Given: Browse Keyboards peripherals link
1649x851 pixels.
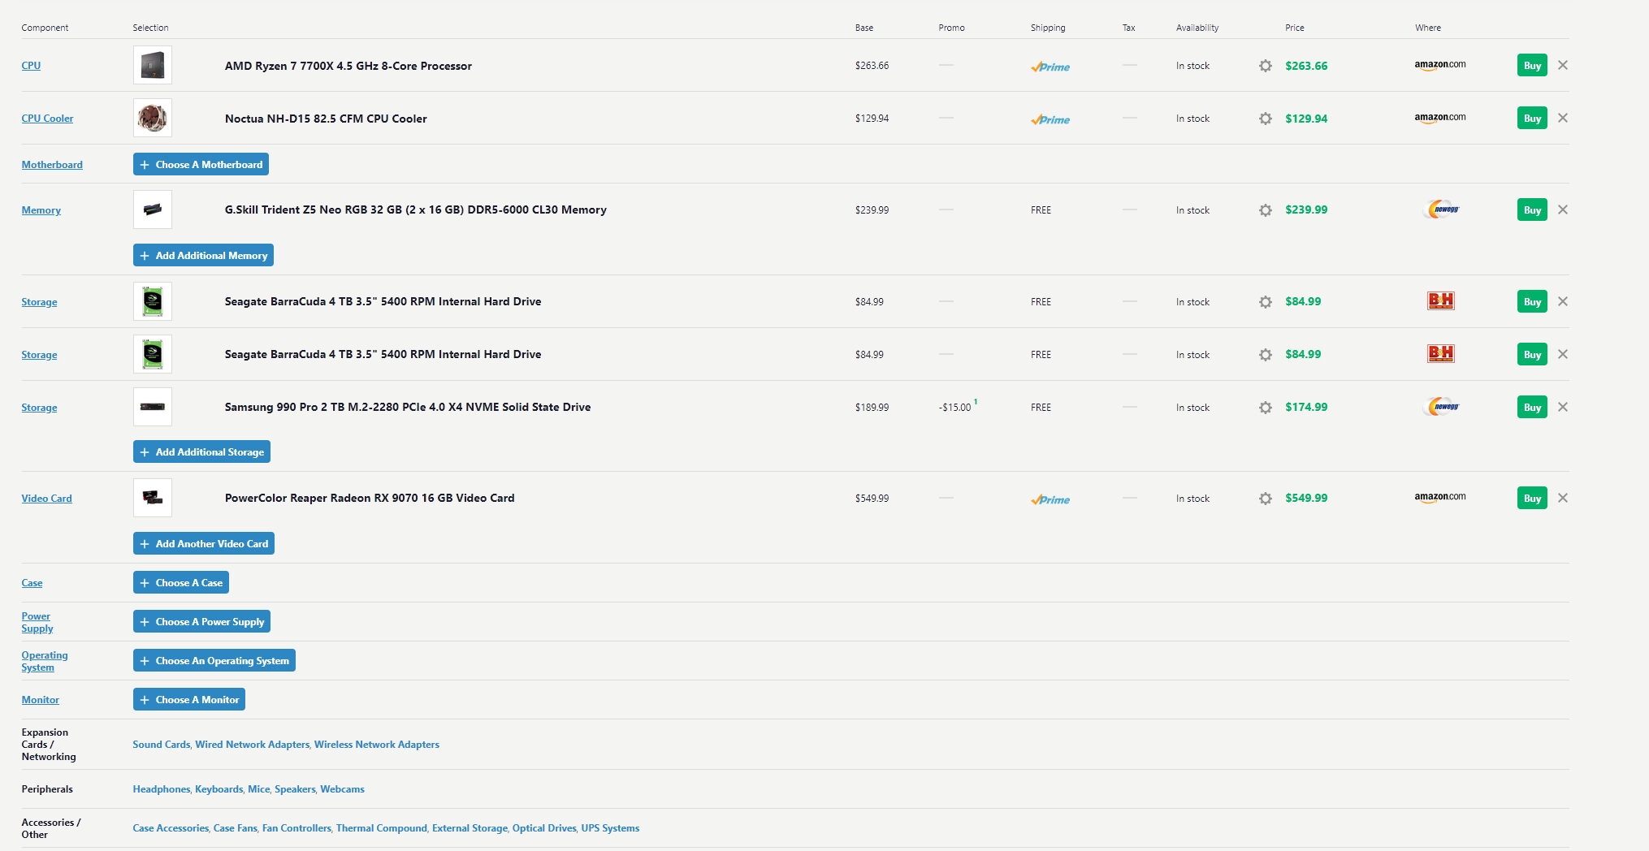Looking at the screenshot, I should click(x=219, y=789).
